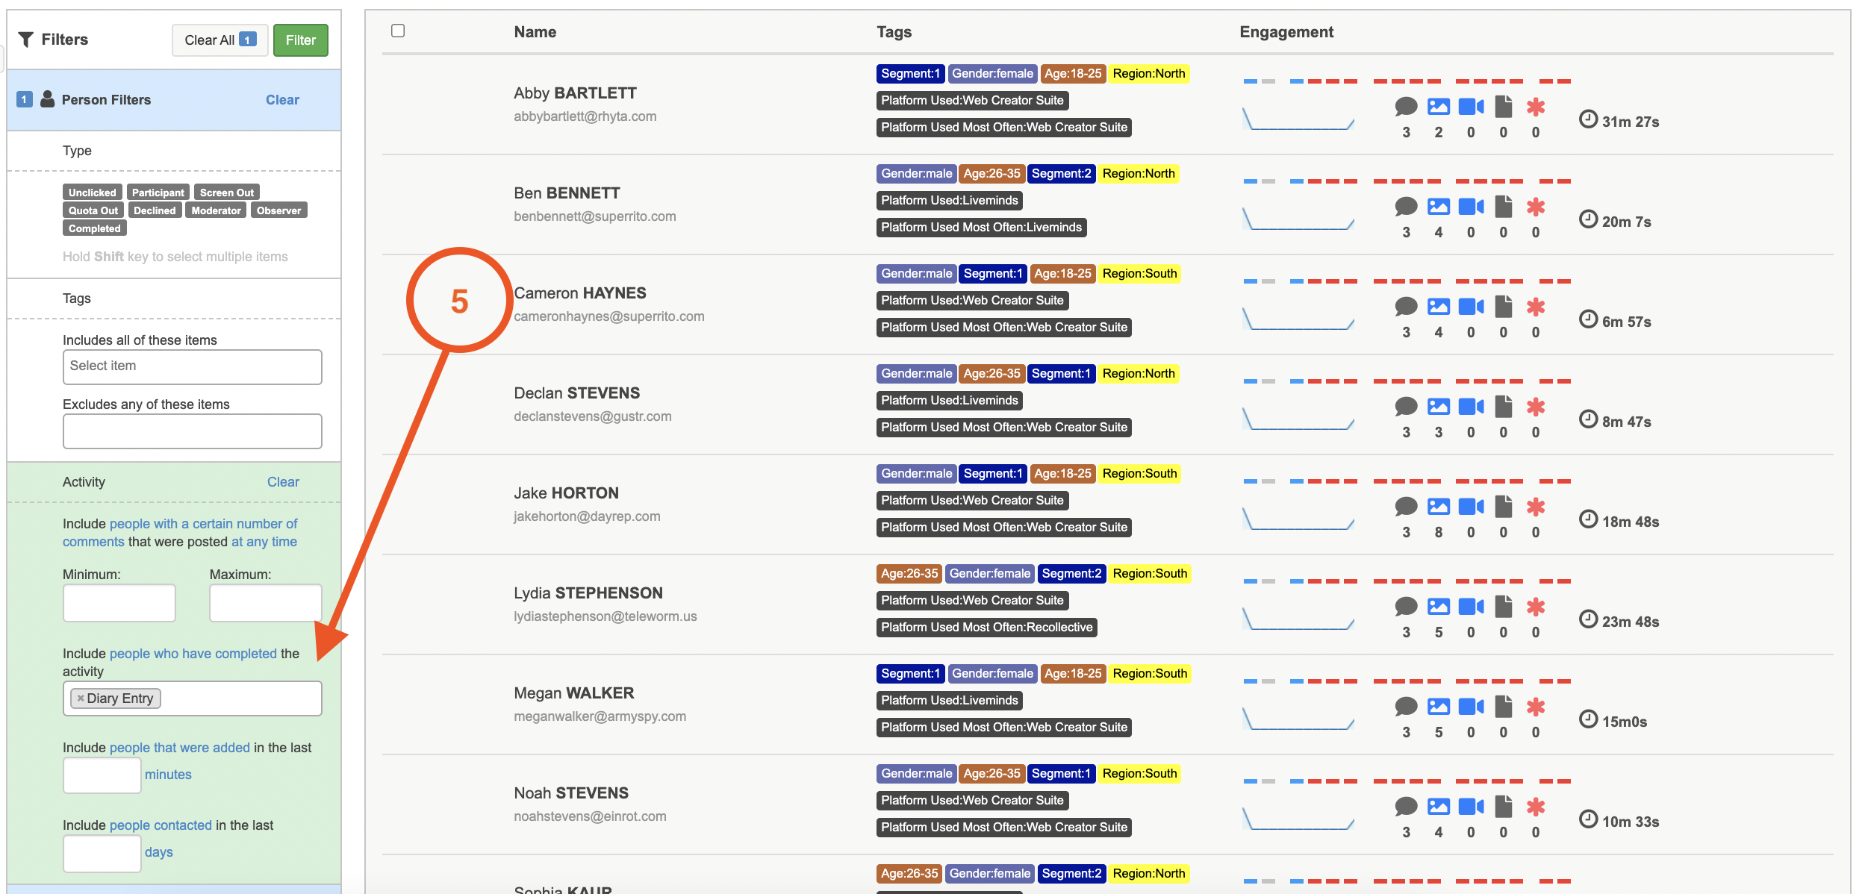Image resolution: width=1868 pixels, height=894 pixels.
Task: Click Lydia Stephenson's time spent clock icon
Action: pyautogui.click(x=1588, y=619)
